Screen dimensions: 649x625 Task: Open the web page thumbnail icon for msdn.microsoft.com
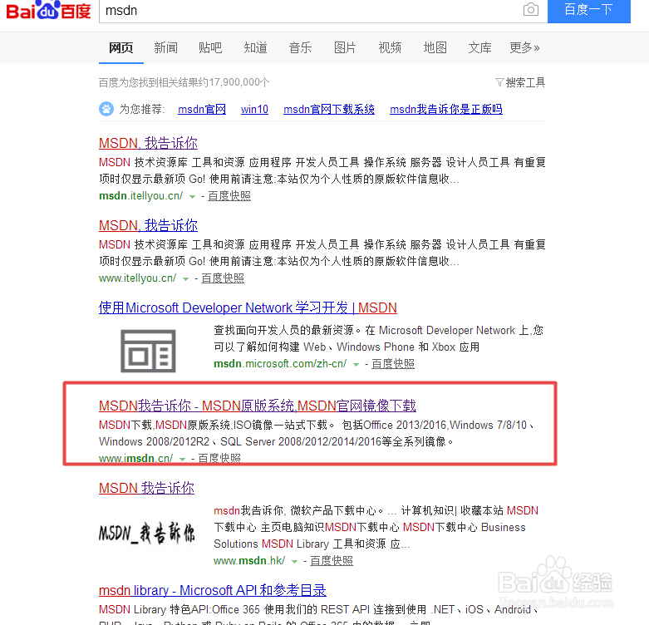(x=148, y=351)
